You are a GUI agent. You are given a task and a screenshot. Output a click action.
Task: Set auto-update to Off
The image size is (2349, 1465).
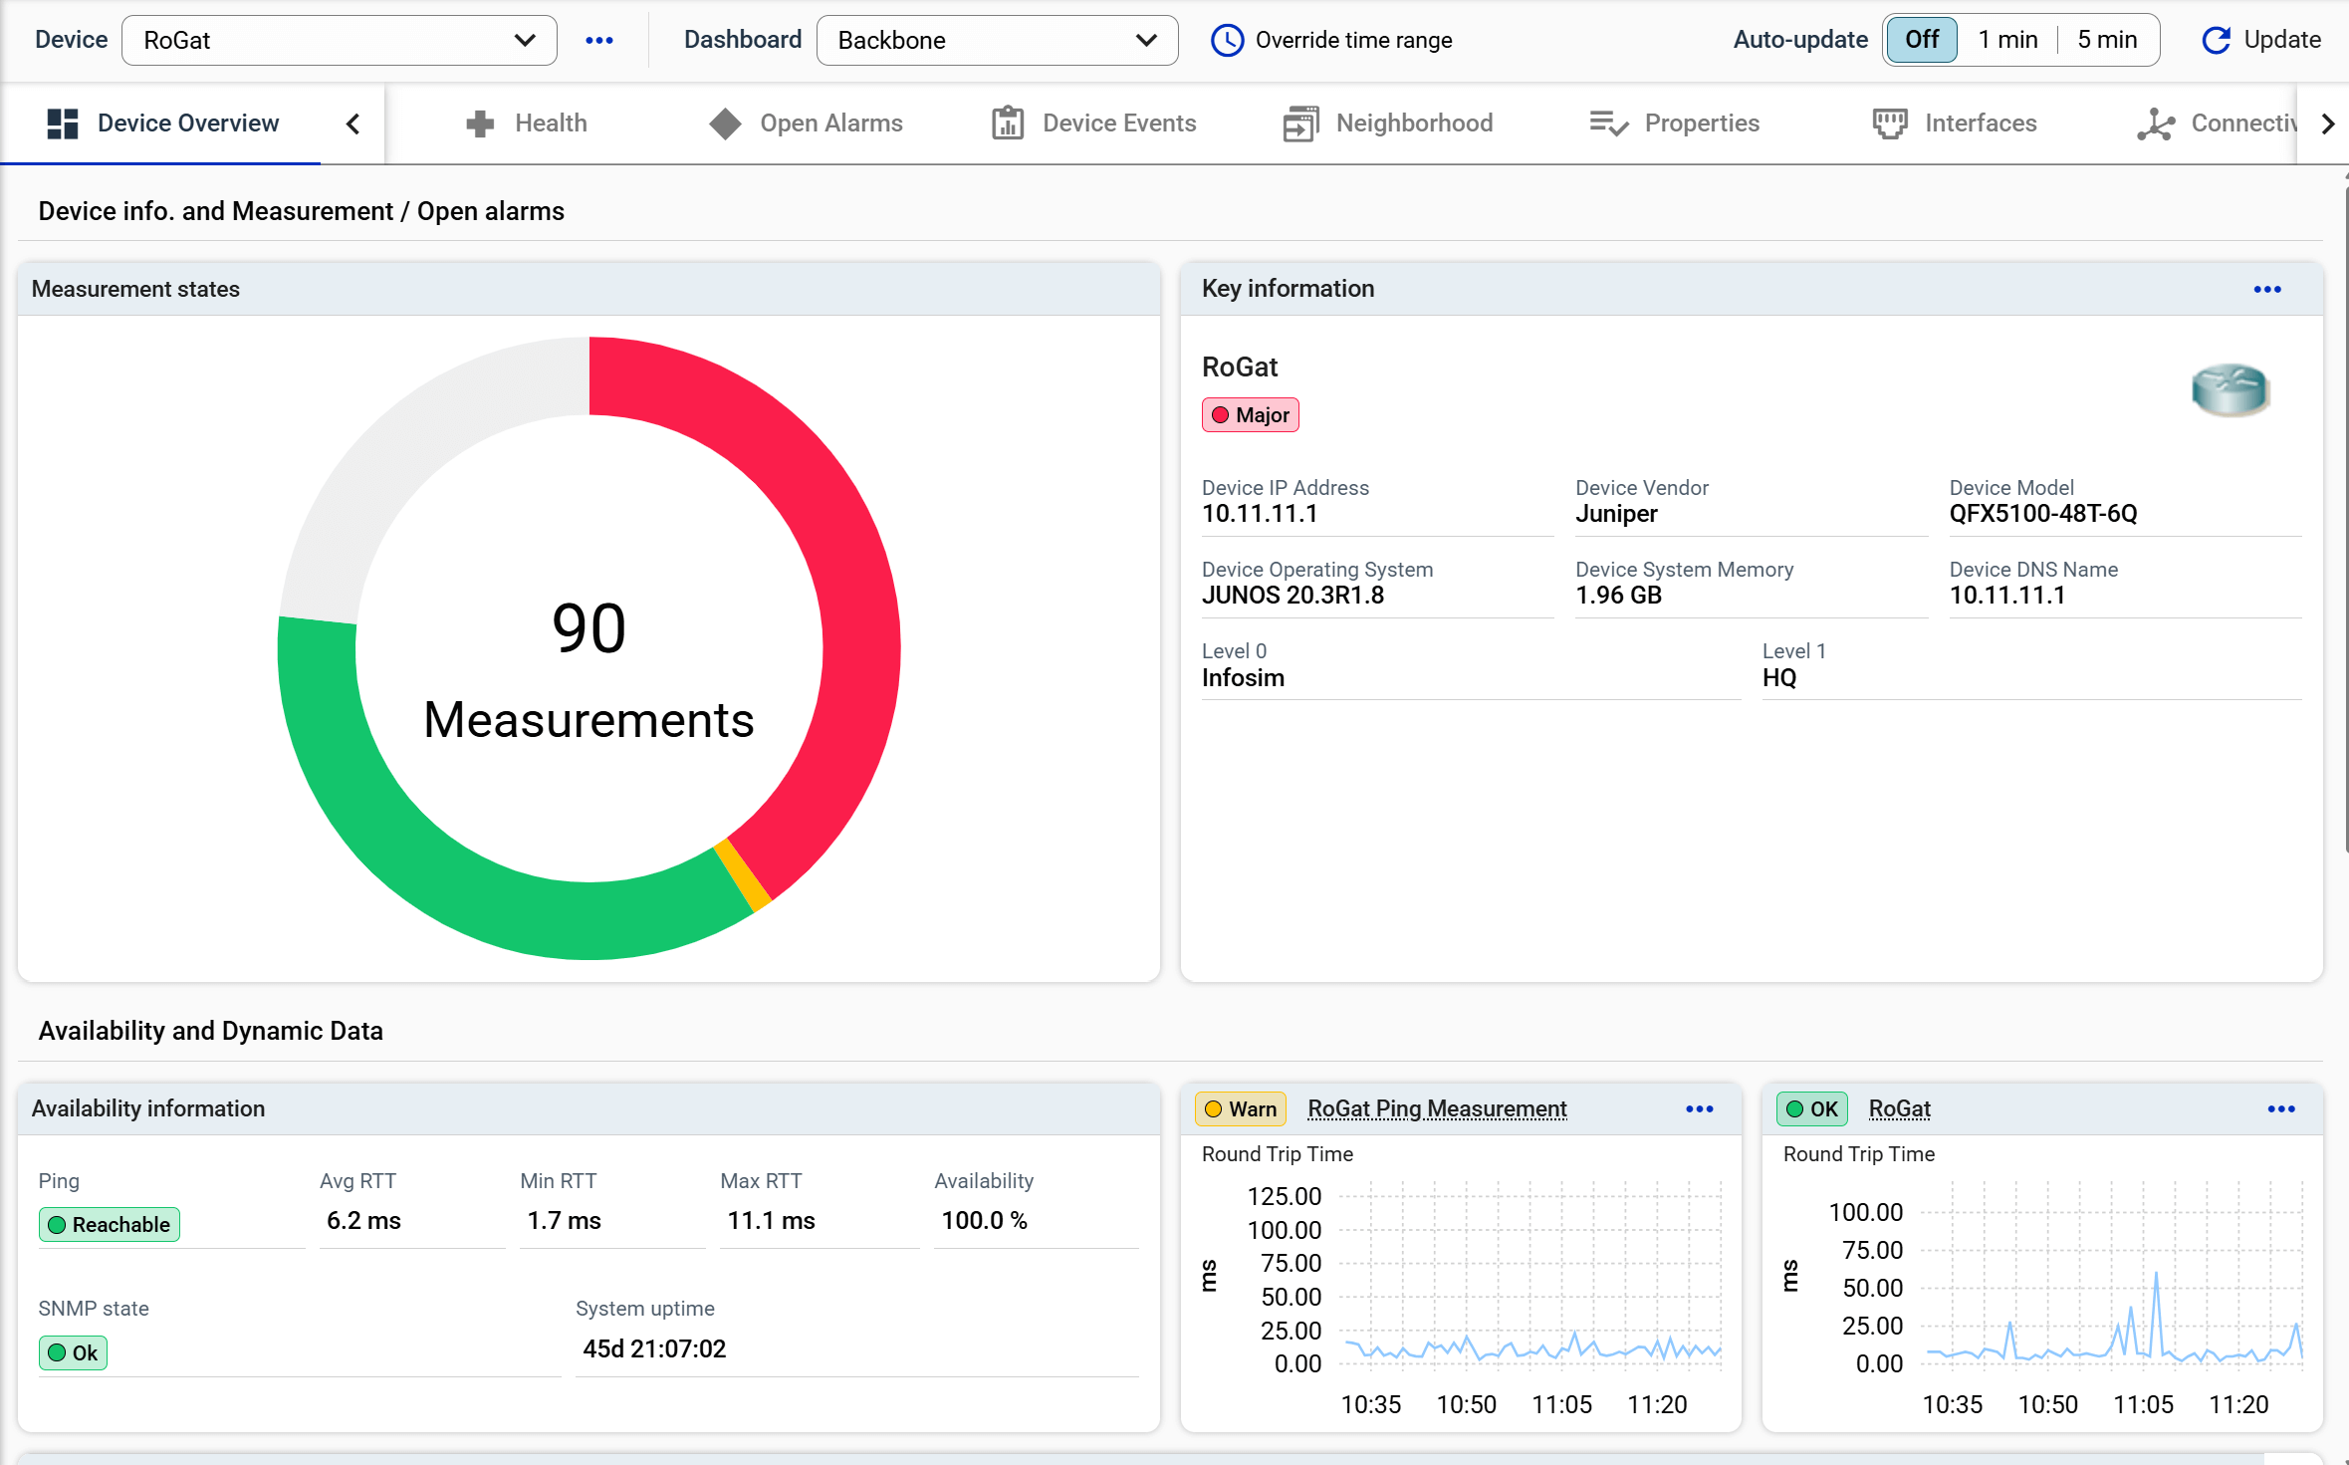point(1921,40)
